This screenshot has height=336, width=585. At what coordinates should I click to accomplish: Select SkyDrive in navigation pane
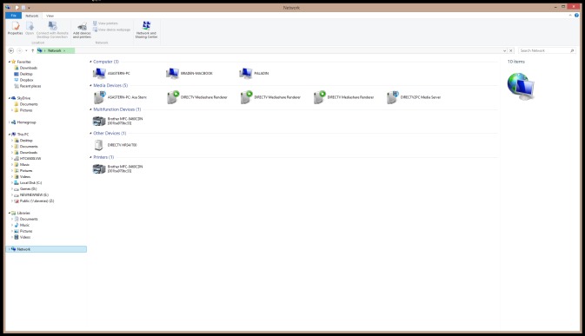pyautogui.click(x=21, y=98)
